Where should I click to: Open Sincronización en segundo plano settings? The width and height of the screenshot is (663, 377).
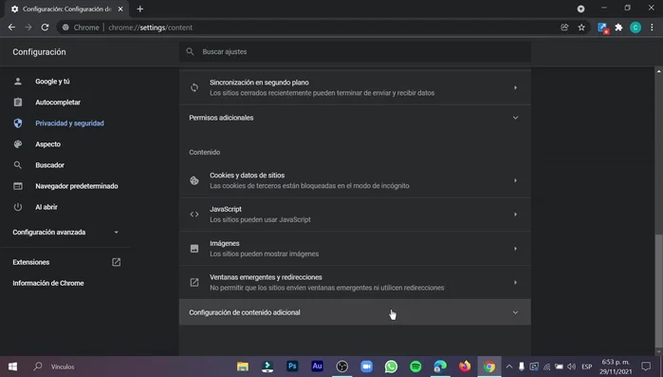(x=355, y=87)
